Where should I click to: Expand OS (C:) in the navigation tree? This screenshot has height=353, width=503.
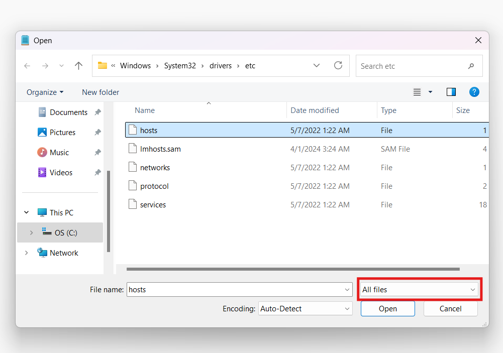tap(31, 232)
